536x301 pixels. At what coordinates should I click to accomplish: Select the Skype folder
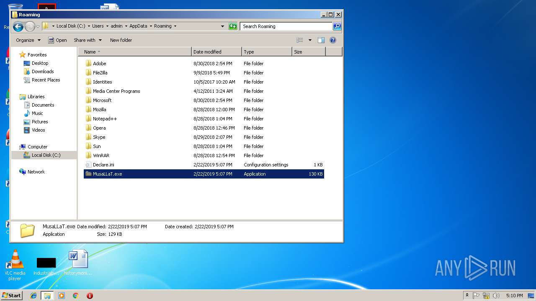tap(204, 137)
